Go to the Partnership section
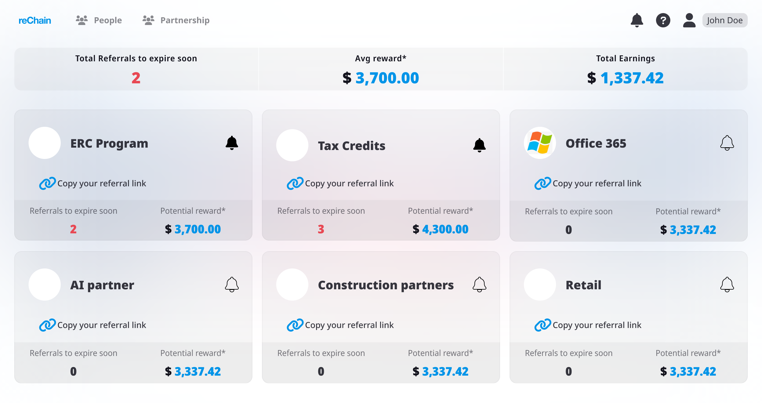The width and height of the screenshot is (762, 403). point(176,20)
